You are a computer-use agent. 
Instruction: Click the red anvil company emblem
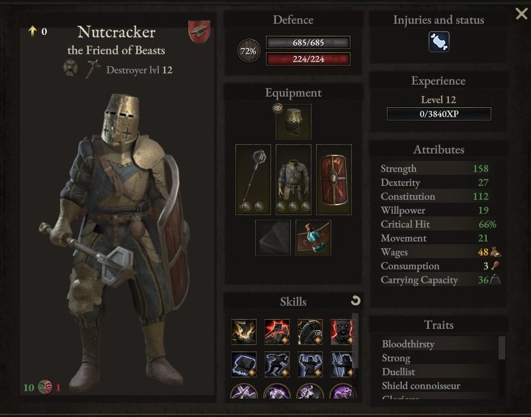pyautogui.click(x=199, y=32)
